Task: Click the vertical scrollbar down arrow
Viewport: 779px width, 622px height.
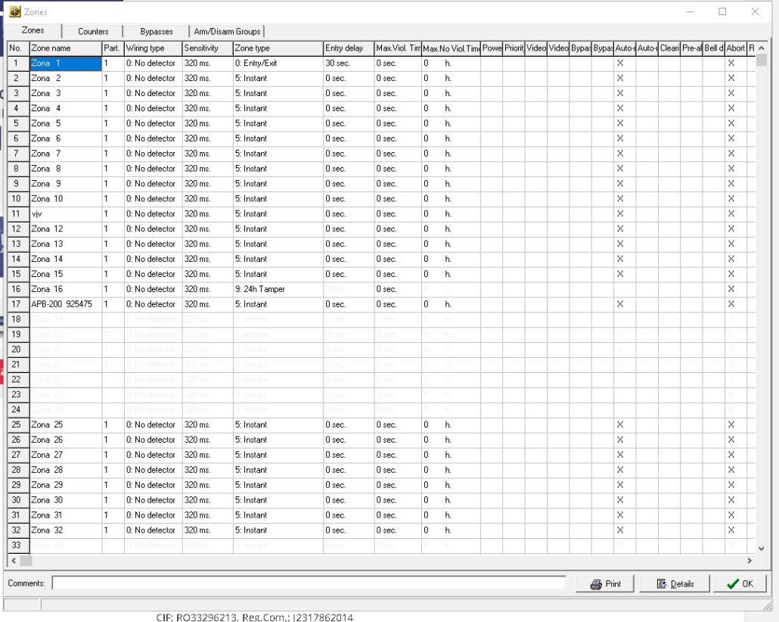Action: click(x=761, y=549)
